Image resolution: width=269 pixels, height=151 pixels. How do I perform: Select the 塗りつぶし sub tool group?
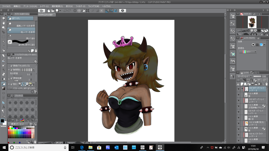(20, 18)
